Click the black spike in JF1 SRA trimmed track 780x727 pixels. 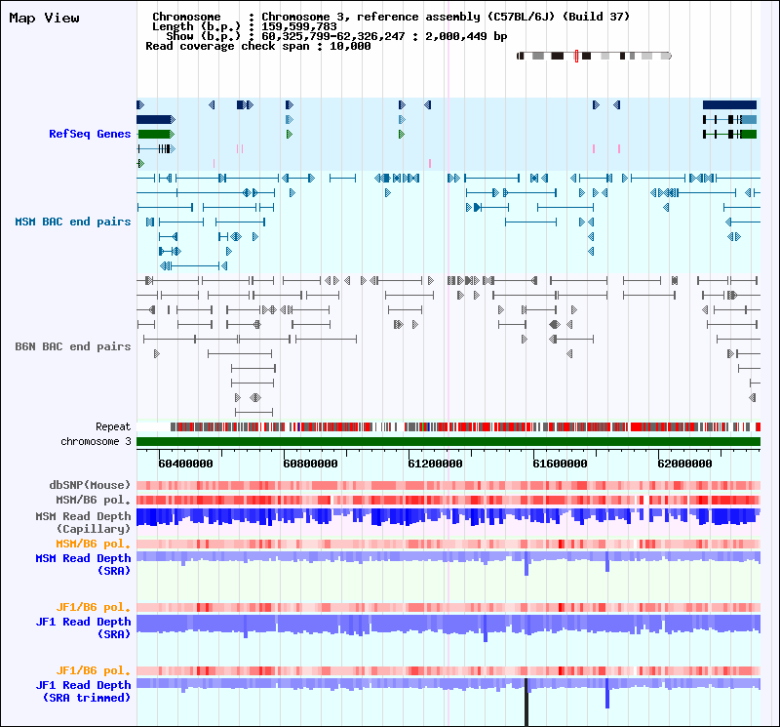[526, 702]
